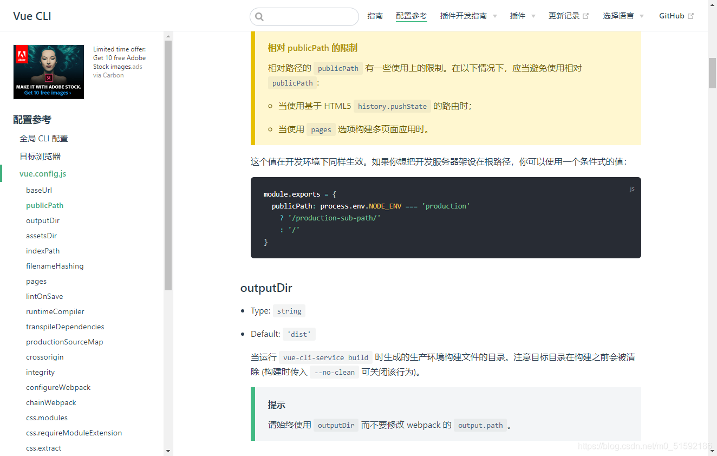
Task: Click the js language badge on the code block
Action: click(x=631, y=188)
